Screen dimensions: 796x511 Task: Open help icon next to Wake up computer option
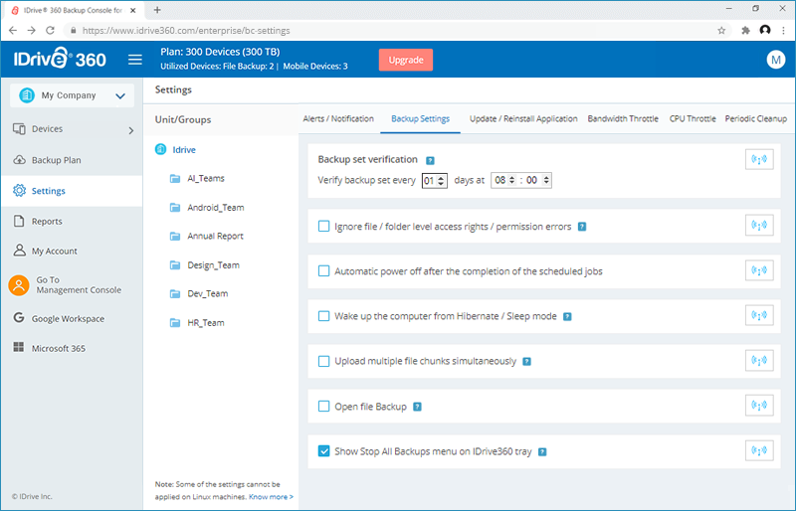click(x=567, y=317)
